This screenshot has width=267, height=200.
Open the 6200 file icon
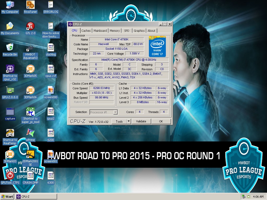point(51,135)
